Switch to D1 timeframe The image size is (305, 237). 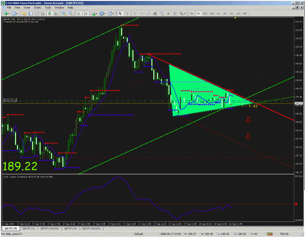point(232,14)
